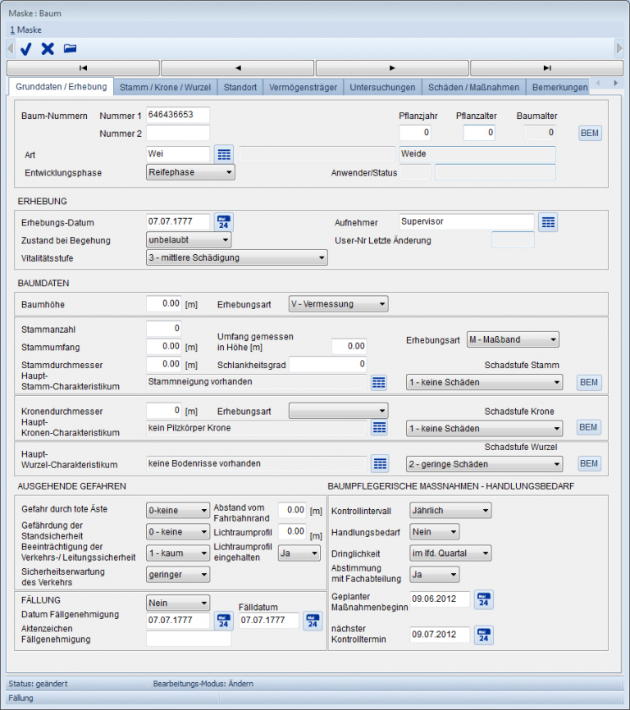Click the BEM button beside Schadstufe Stamm
Viewport: 630px width, 710px height.
pos(590,382)
